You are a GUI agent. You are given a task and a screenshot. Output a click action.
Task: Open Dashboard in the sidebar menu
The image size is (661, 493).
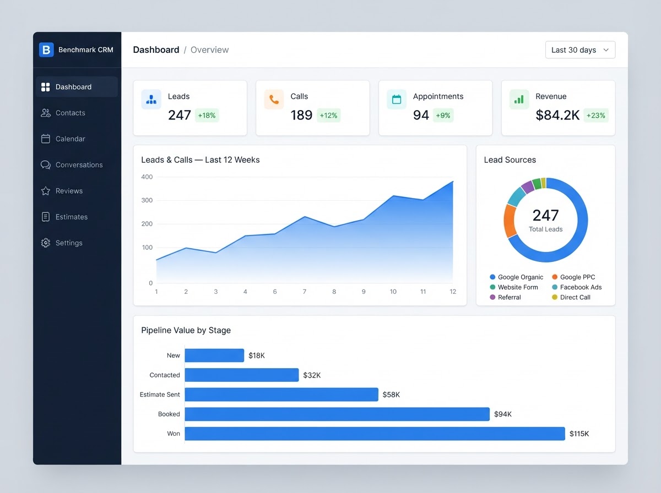pos(77,87)
